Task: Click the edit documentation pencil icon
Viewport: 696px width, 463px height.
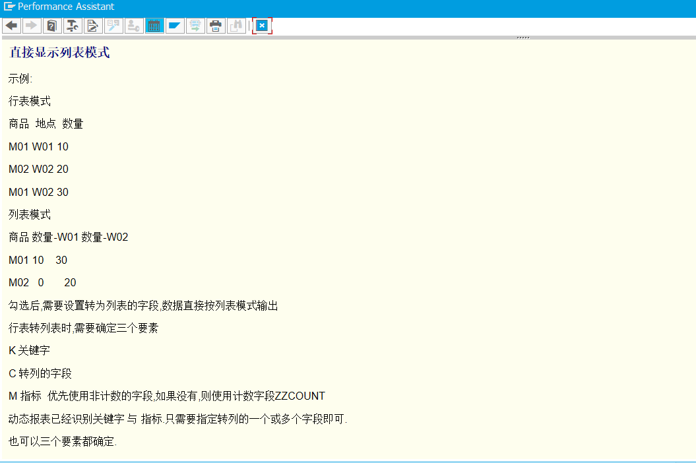Action: [93, 26]
